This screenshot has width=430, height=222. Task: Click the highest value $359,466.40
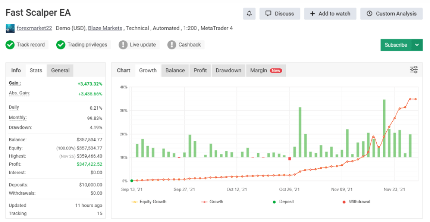click(x=89, y=156)
